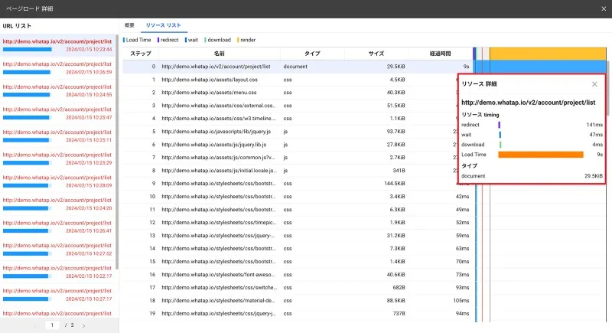Click the URL heading in resource detail popup
Viewport: 612px width, 333px height.
coord(528,103)
